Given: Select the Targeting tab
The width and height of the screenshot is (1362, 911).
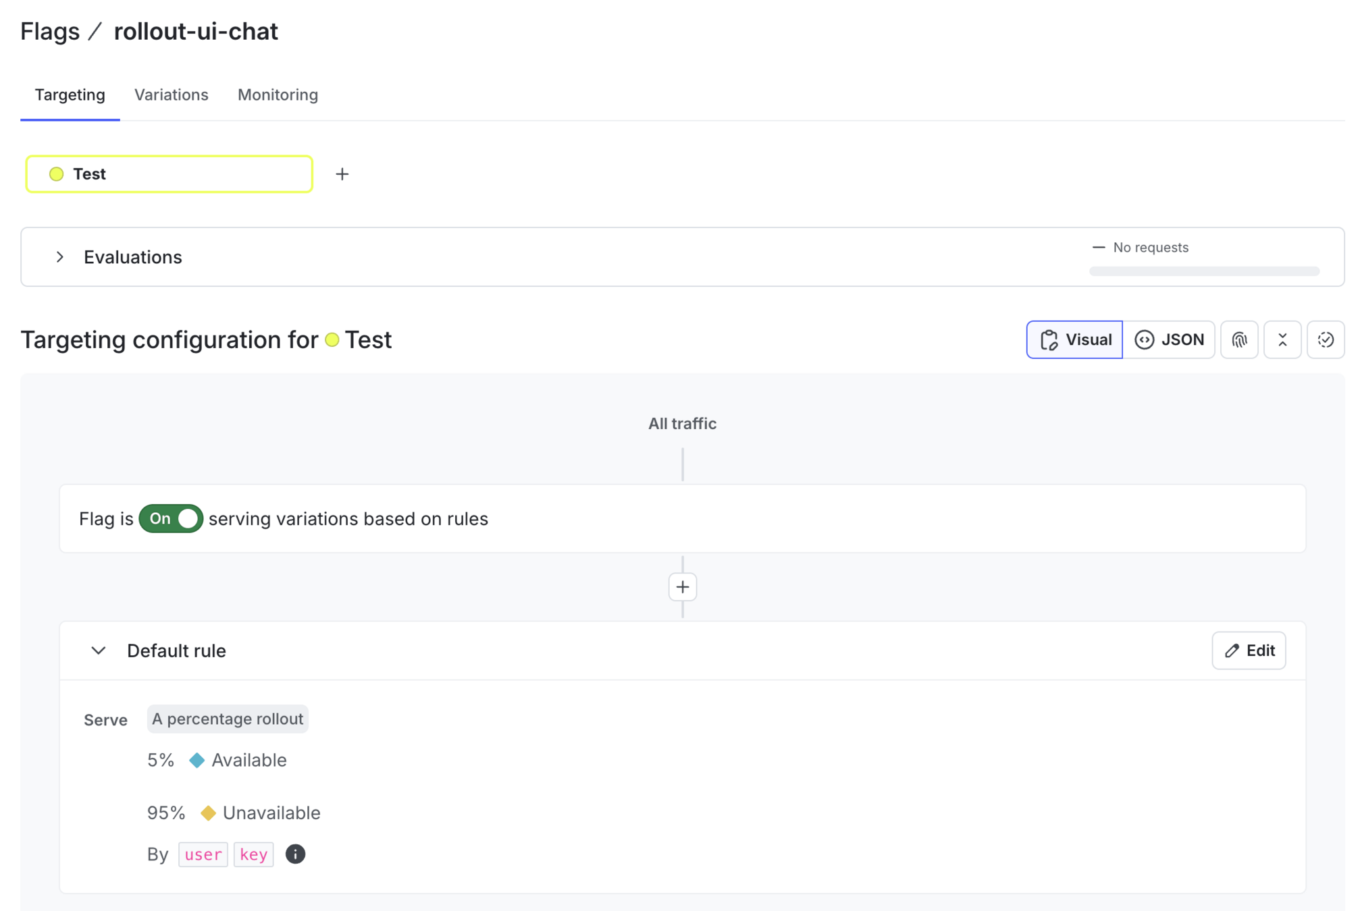Looking at the screenshot, I should point(70,95).
